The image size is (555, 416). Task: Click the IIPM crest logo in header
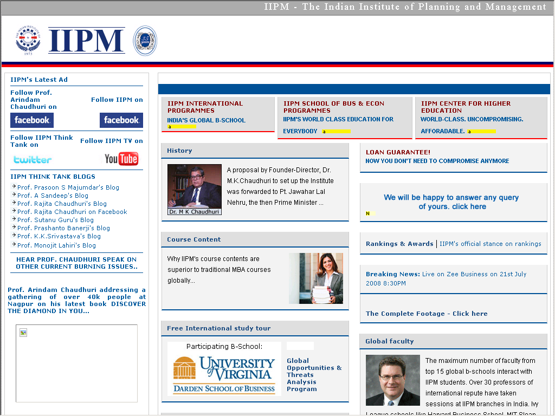28,40
